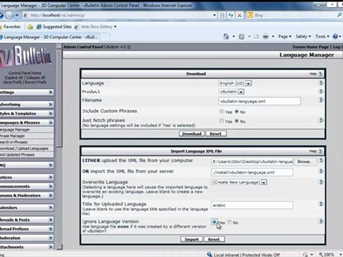Viewport: 343px width, 257px height.
Task: Open the Page menu in command bar
Action: pos(285,36)
